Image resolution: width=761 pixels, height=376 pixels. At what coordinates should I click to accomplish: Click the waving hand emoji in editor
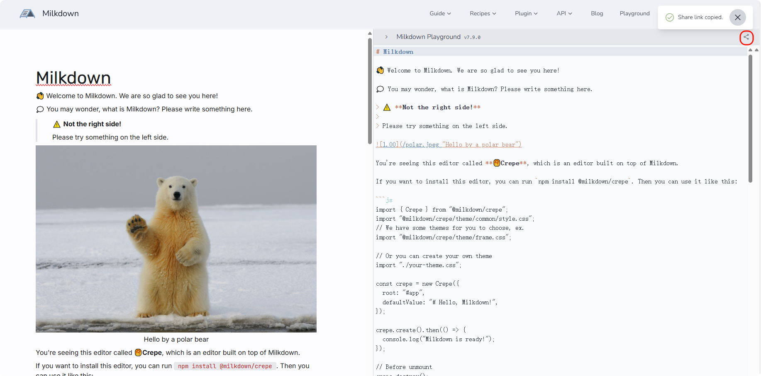pos(40,96)
